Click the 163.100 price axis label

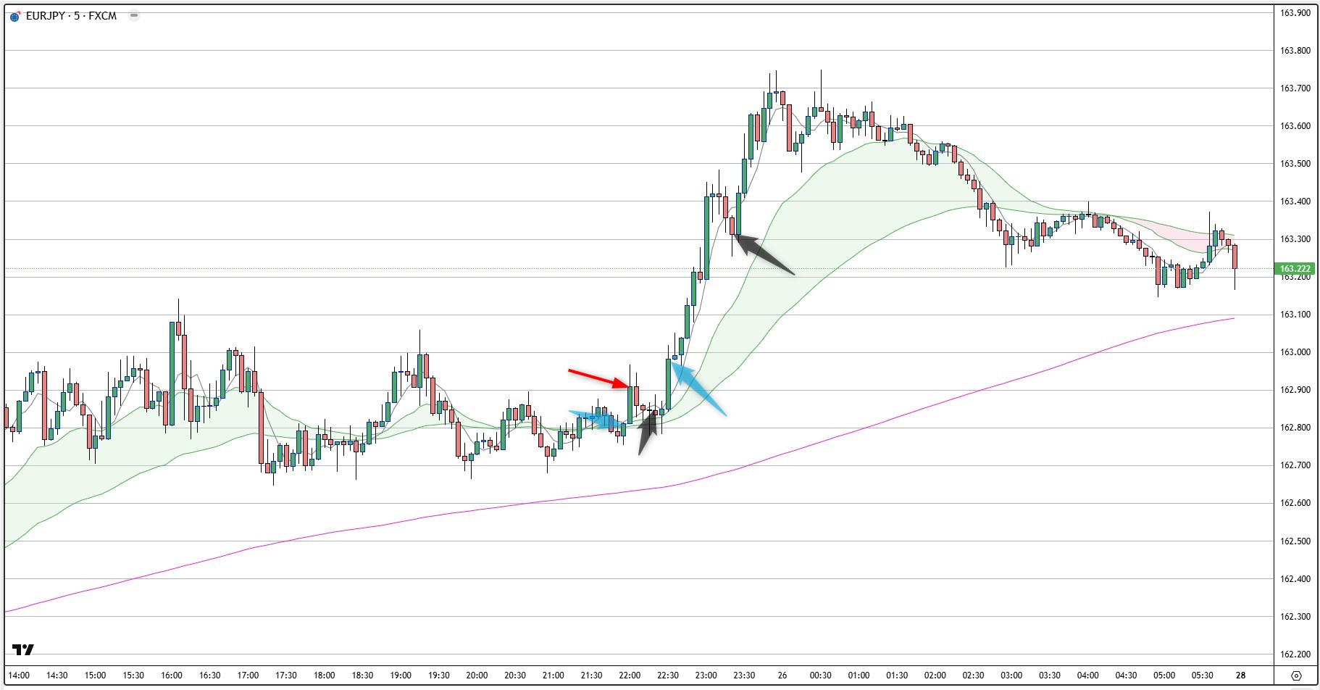pos(1295,314)
